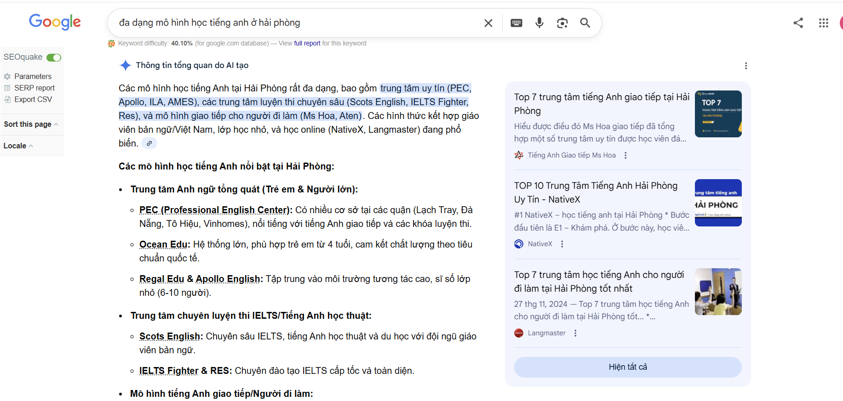This screenshot has height=401, width=843.
Task: Click the link chip after 'biến.'
Action: [149, 143]
